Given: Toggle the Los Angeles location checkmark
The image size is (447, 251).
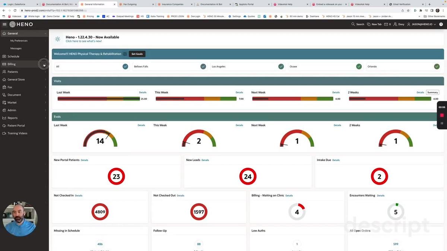Looking at the screenshot, I should point(281,67).
